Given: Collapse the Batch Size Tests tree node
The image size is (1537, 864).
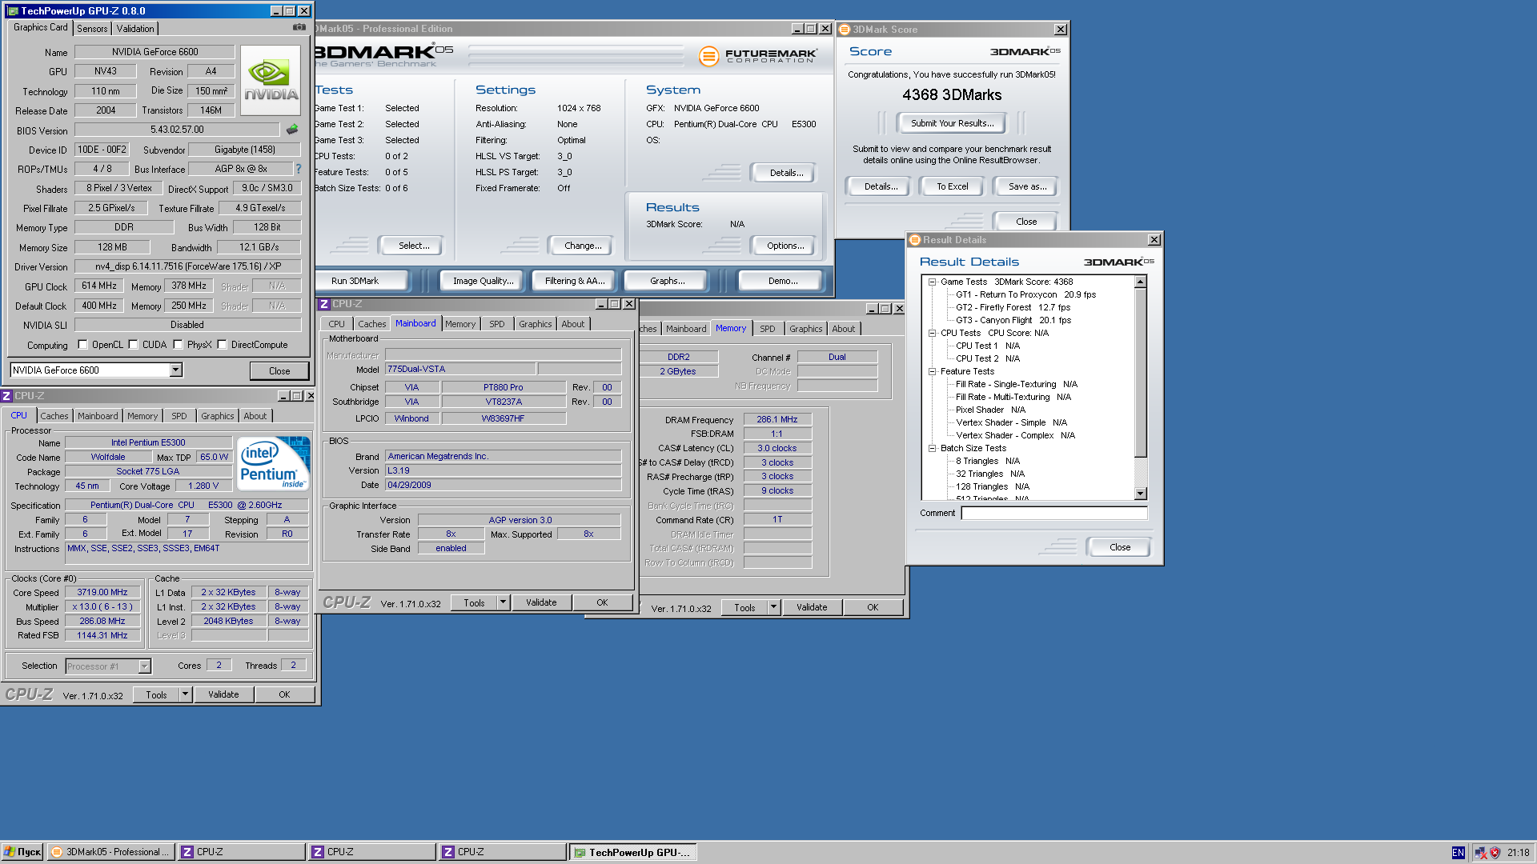Looking at the screenshot, I should pyautogui.click(x=932, y=448).
